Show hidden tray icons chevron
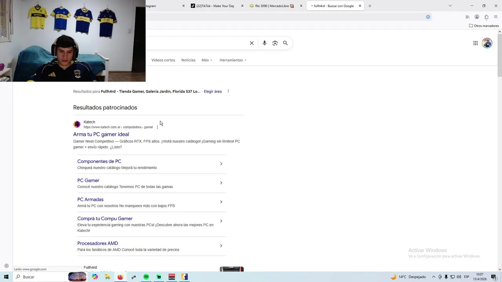 tap(433, 277)
